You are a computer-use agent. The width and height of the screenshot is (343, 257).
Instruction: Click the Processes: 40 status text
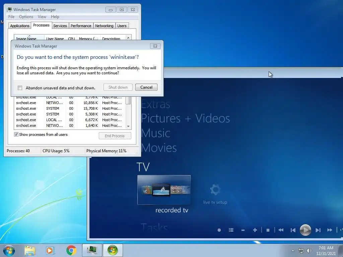pos(18,151)
